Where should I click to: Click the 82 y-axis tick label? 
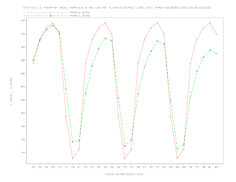click(23, 100)
